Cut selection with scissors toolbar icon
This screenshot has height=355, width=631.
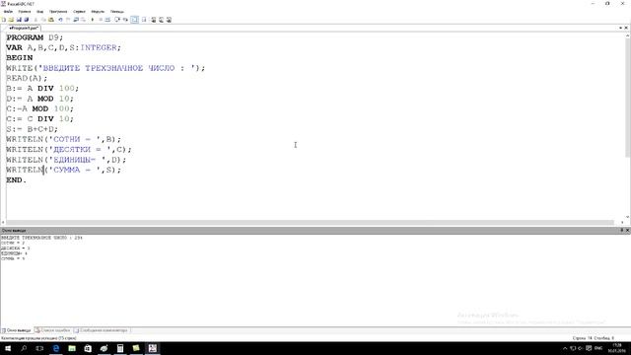coord(35,20)
